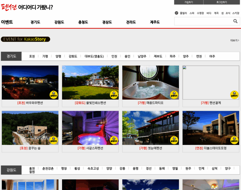Select the 바다 theme filter
241x190 pixels.
point(209,13)
